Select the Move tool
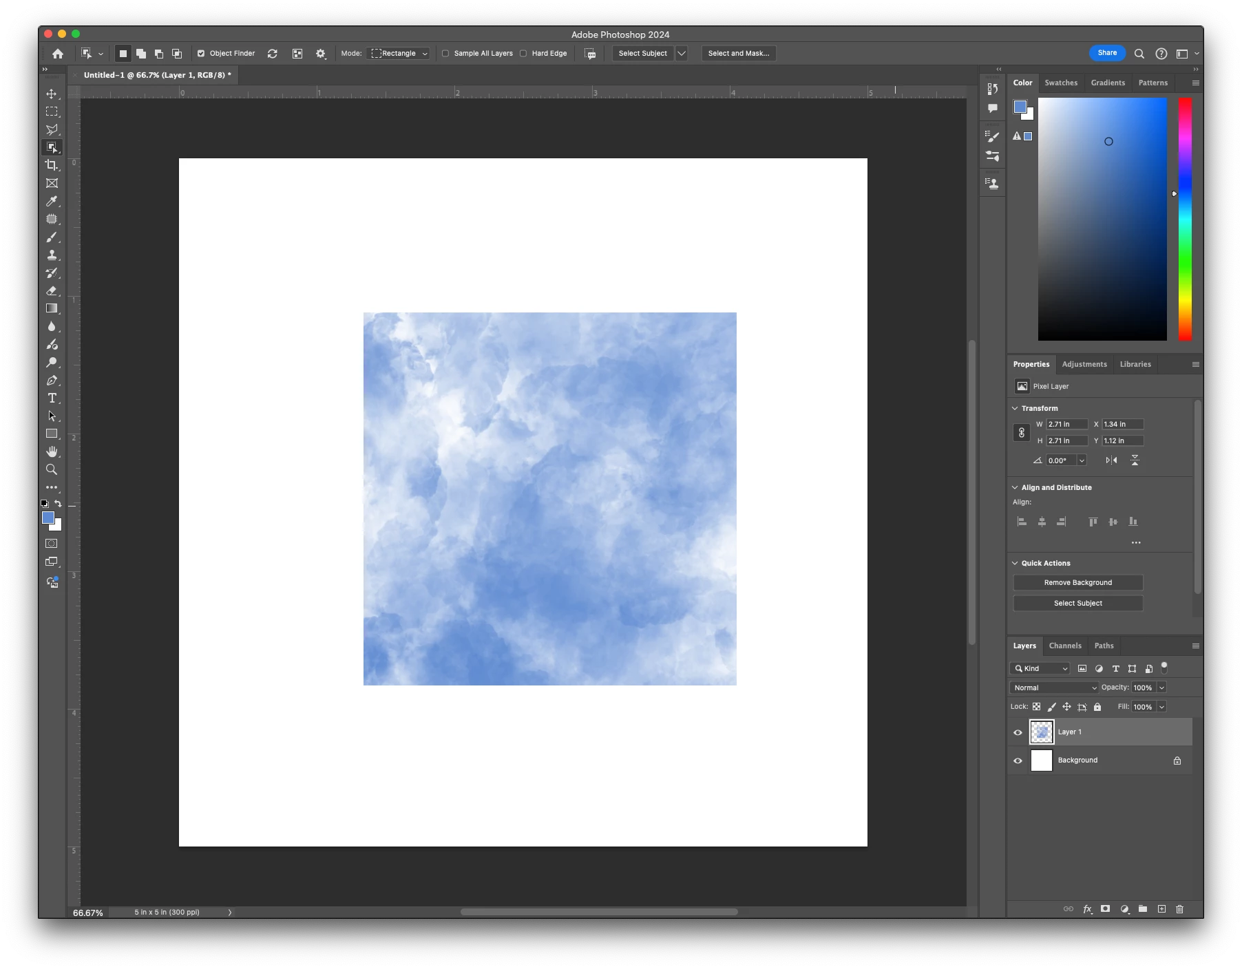This screenshot has height=969, width=1242. point(52,94)
